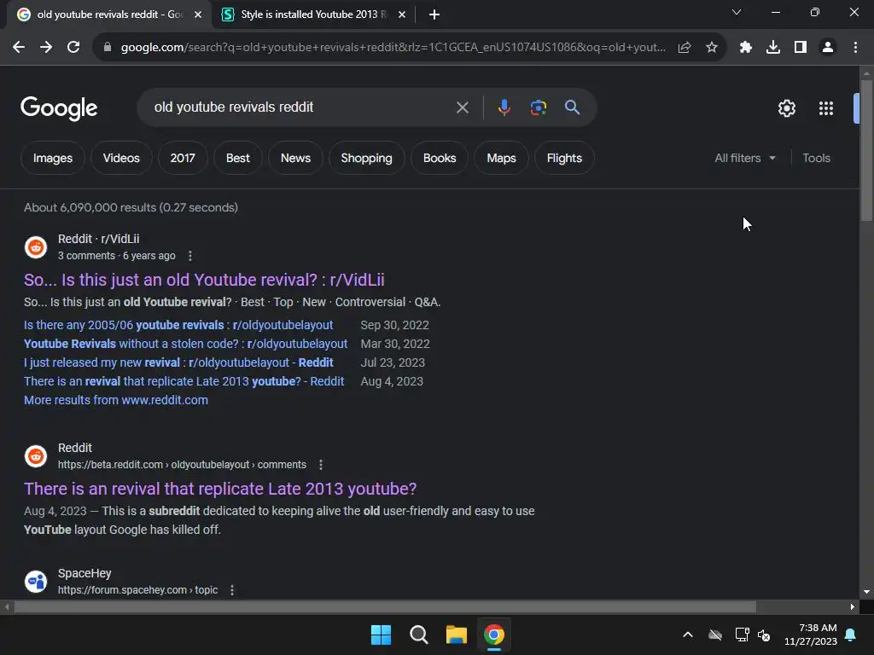Viewport: 874px width, 655px height.
Task: Open 'I just released my new revival' link
Action: [178, 362]
